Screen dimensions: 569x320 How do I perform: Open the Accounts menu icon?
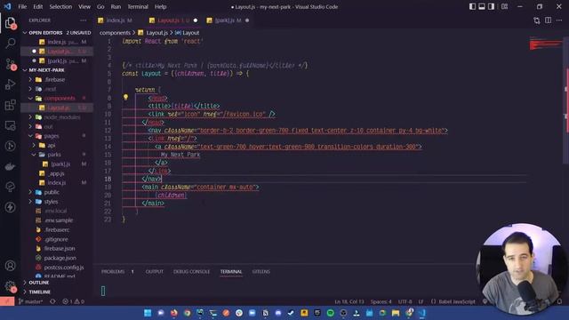click(x=10, y=266)
